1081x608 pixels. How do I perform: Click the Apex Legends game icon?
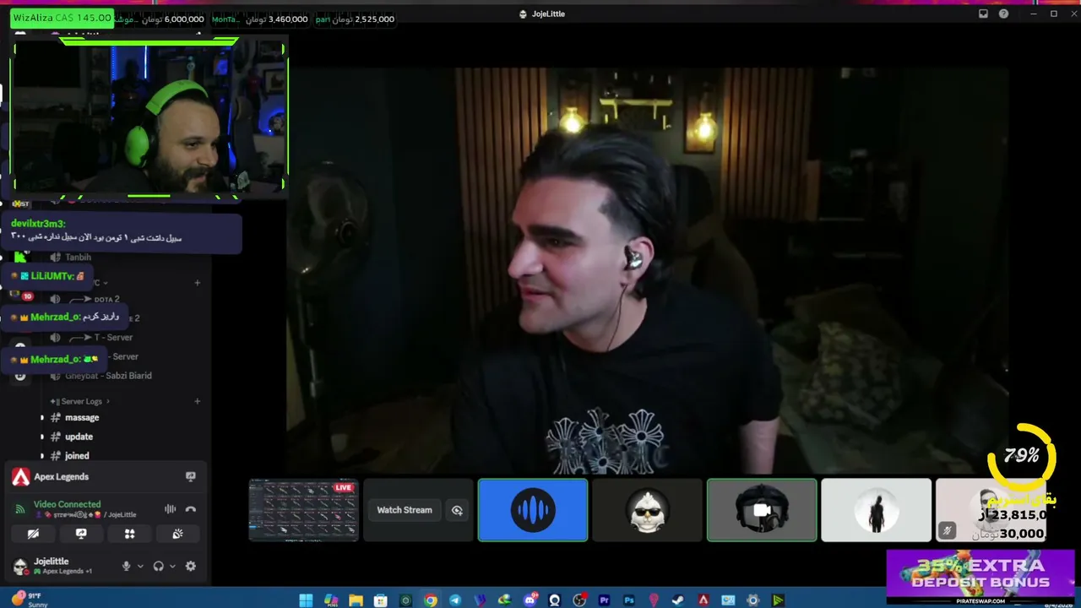pos(20,477)
